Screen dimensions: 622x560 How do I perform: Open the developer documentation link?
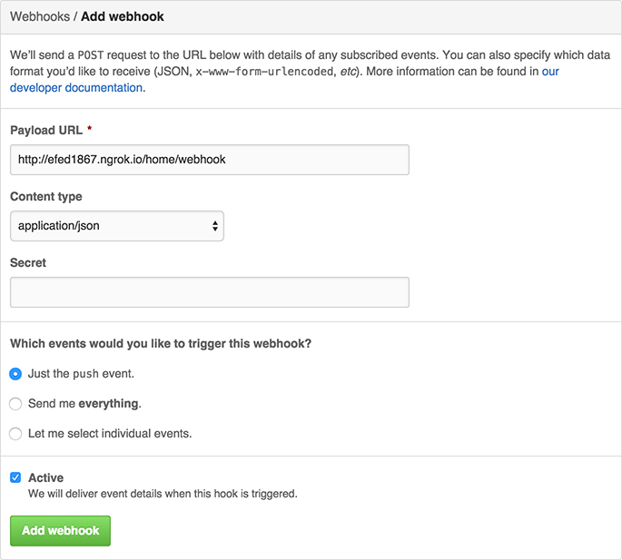(76, 88)
